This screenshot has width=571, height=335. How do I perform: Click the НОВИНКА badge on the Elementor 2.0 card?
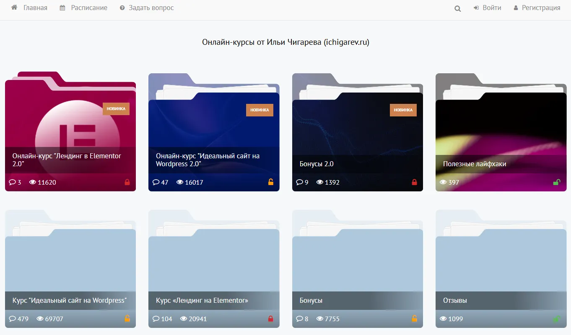pyautogui.click(x=116, y=109)
